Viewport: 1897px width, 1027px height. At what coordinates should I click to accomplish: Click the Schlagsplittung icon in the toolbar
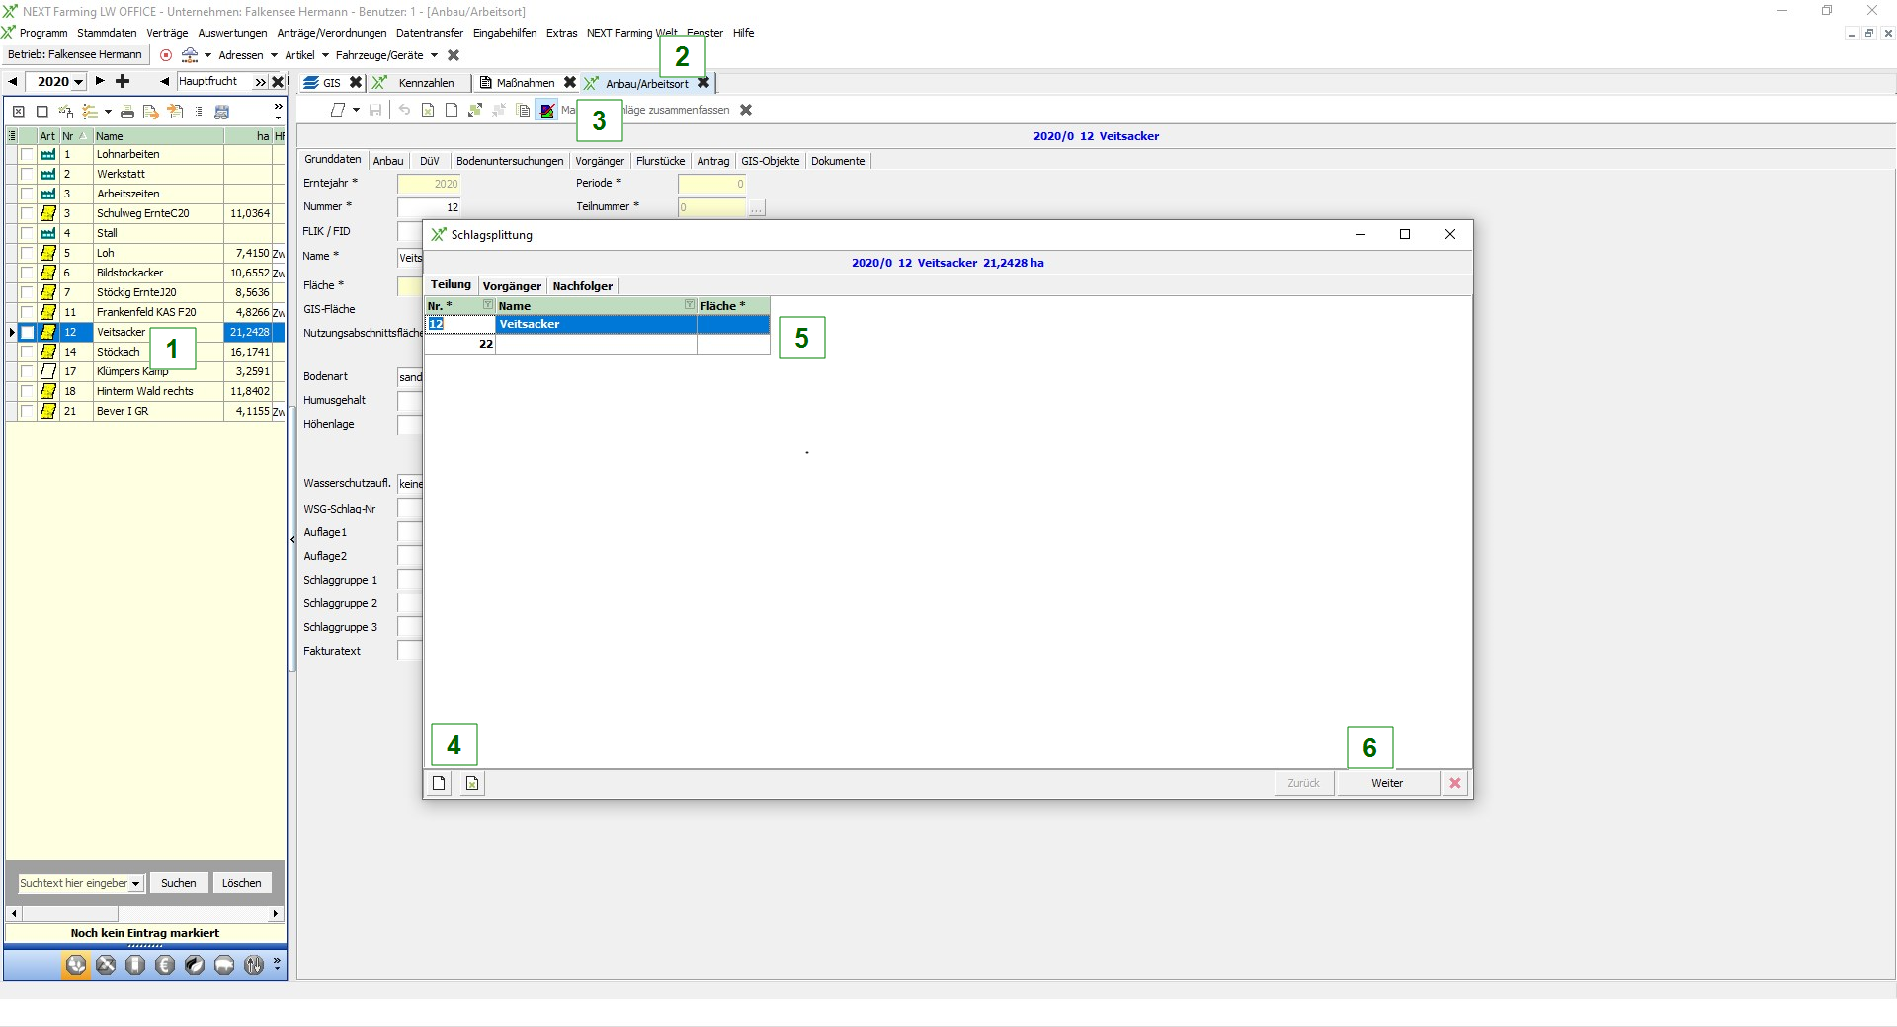pyautogui.click(x=546, y=111)
